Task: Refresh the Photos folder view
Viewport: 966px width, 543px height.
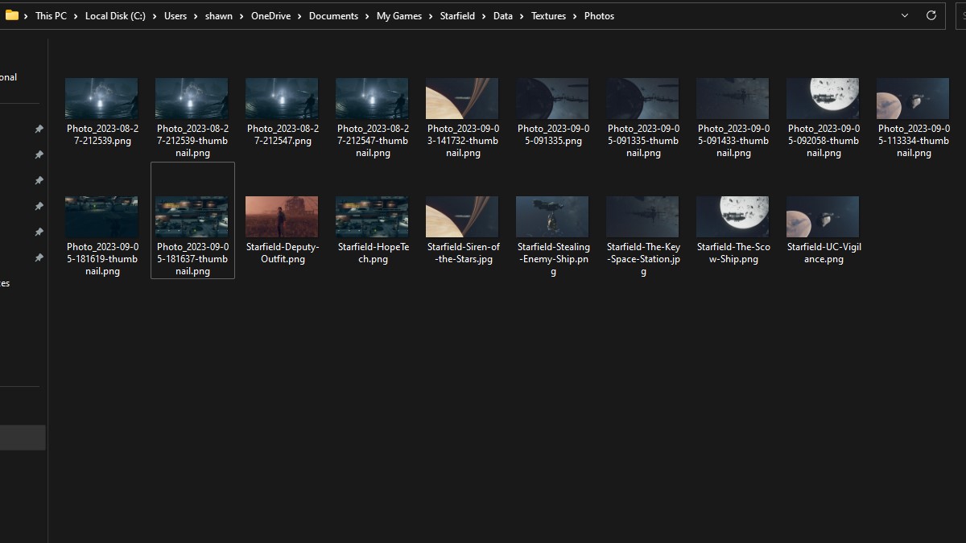Action: (x=931, y=15)
